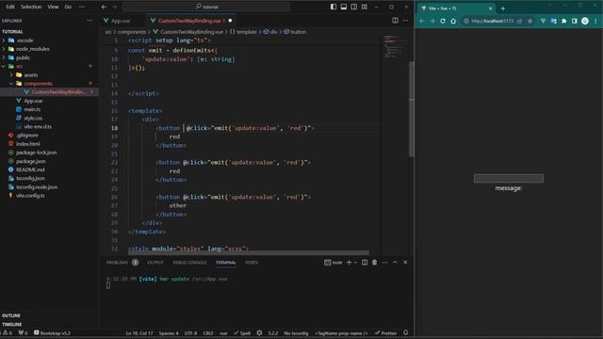Expand the public folder
Viewport: 603px width, 339px height.
pyautogui.click(x=23, y=57)
